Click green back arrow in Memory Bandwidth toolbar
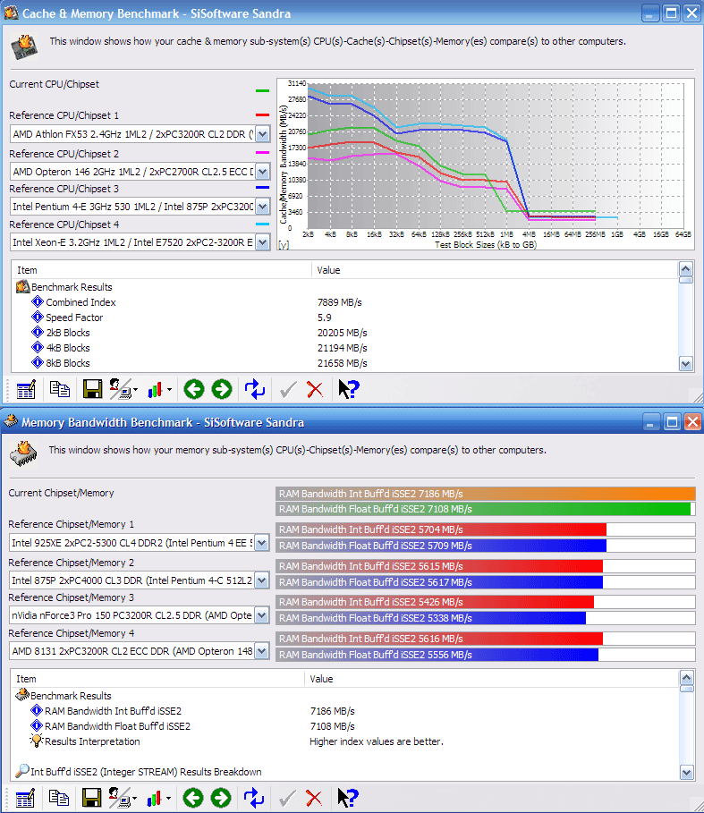 click(193, 798)
